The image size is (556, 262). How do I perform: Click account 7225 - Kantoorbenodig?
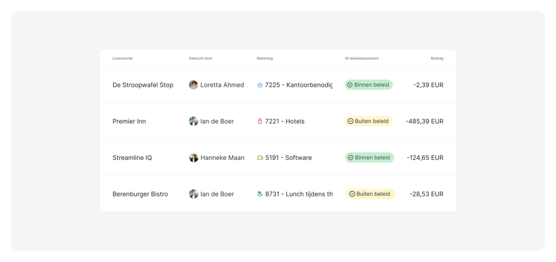299,85
